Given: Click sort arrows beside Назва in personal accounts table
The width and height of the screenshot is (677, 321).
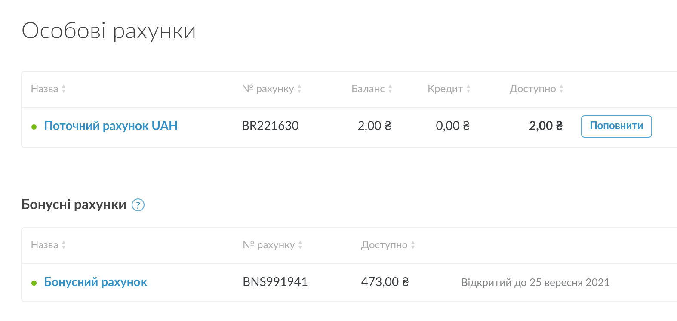Looking at the screenshot, I should coord(64,89).
